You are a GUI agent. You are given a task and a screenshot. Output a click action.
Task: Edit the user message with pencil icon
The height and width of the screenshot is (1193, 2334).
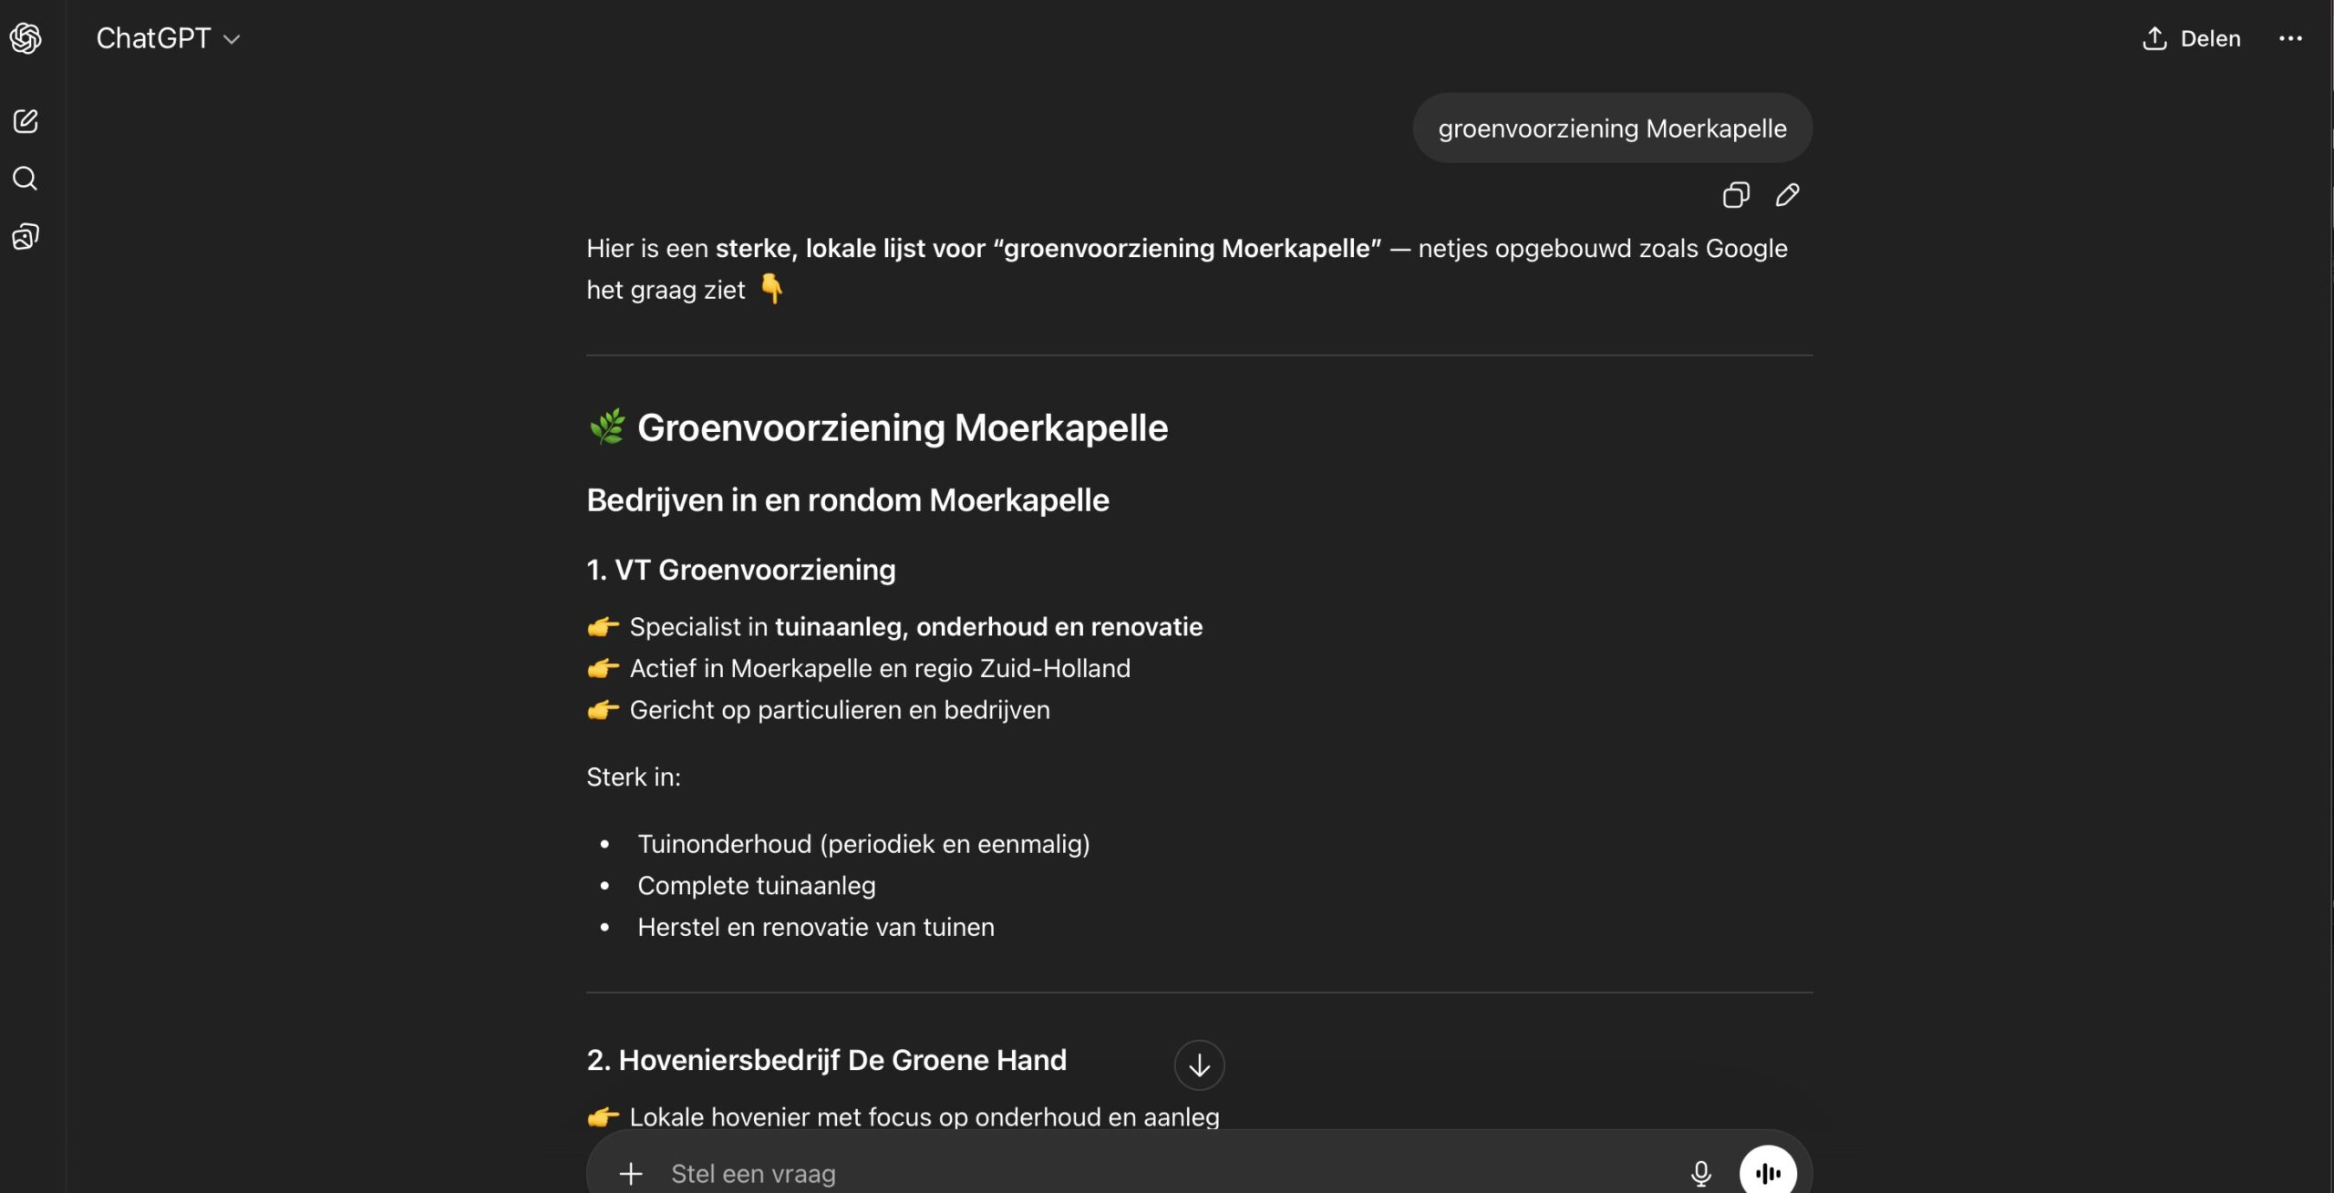pyautogui.click(x=1787, y=195)
